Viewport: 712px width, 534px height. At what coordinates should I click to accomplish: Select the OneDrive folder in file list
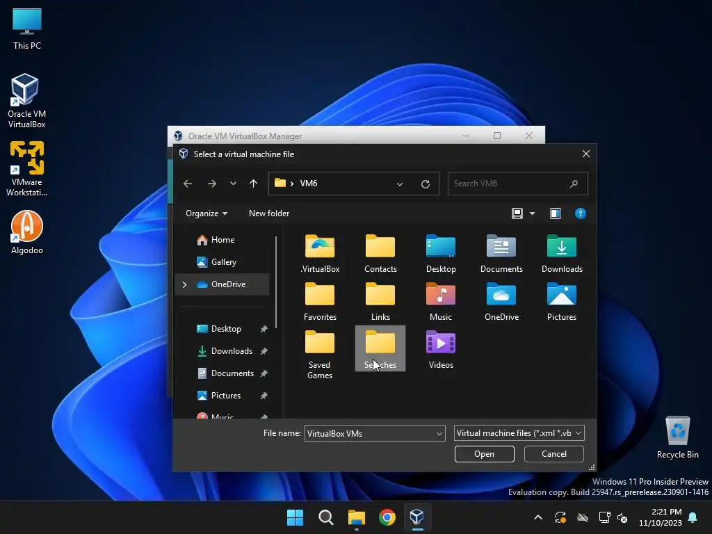tap(501, 302)
